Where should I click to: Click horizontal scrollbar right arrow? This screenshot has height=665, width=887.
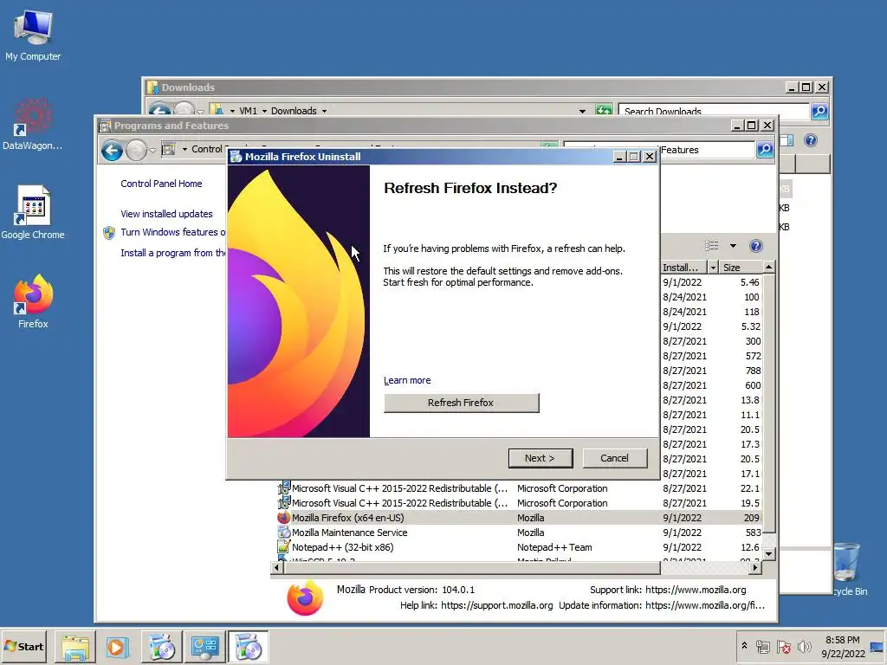point(755,567)
